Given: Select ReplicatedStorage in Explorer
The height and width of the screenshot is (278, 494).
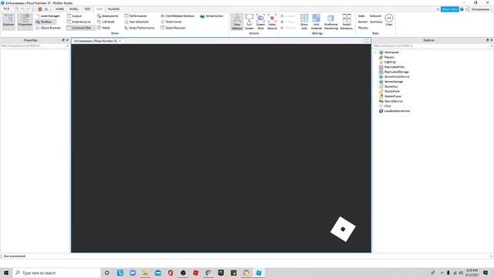Looking at the screenshot, I should (x=396, y=72).
